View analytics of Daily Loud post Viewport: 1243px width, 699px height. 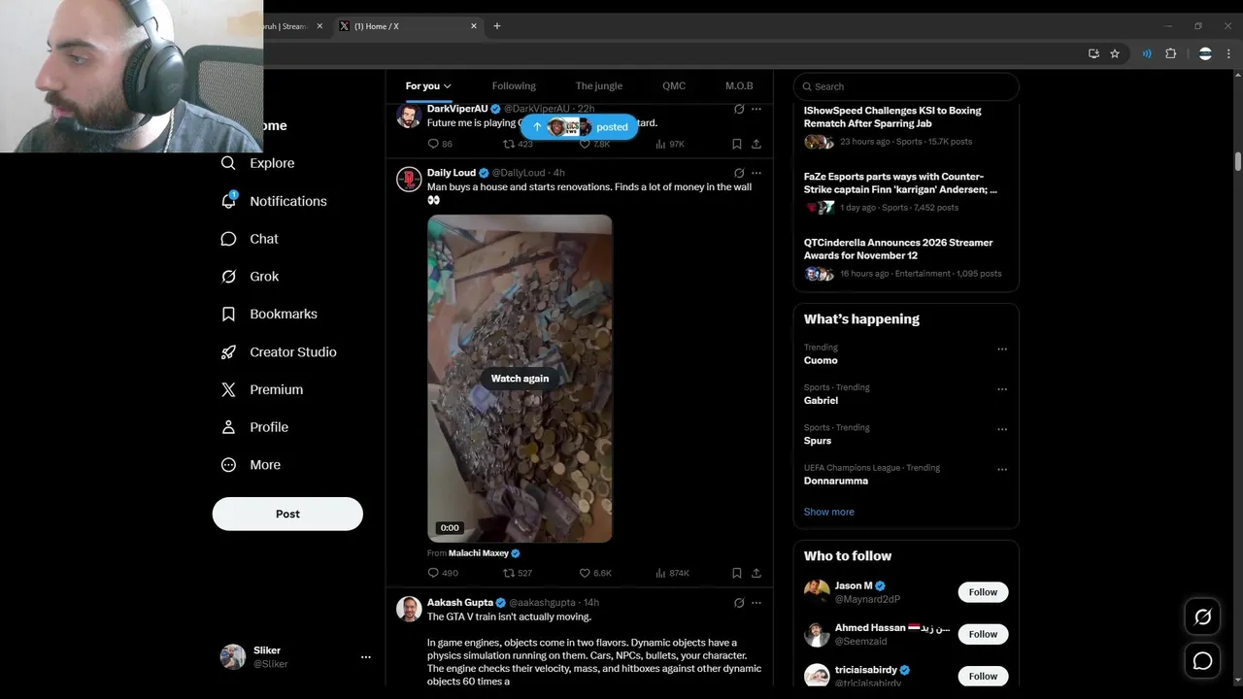(x=672, y=573)
